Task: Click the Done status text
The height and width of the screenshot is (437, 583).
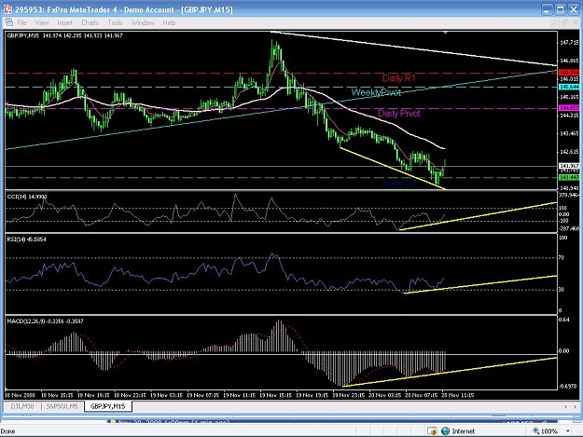Action: pos(7,431)
